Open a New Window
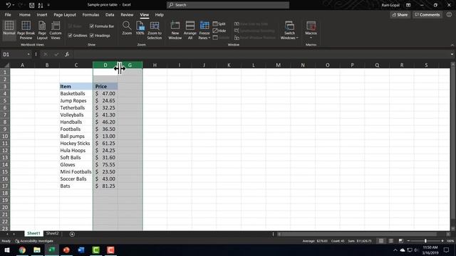The height and width of the screenshot is (256, 456). click(x=175, y=30)
